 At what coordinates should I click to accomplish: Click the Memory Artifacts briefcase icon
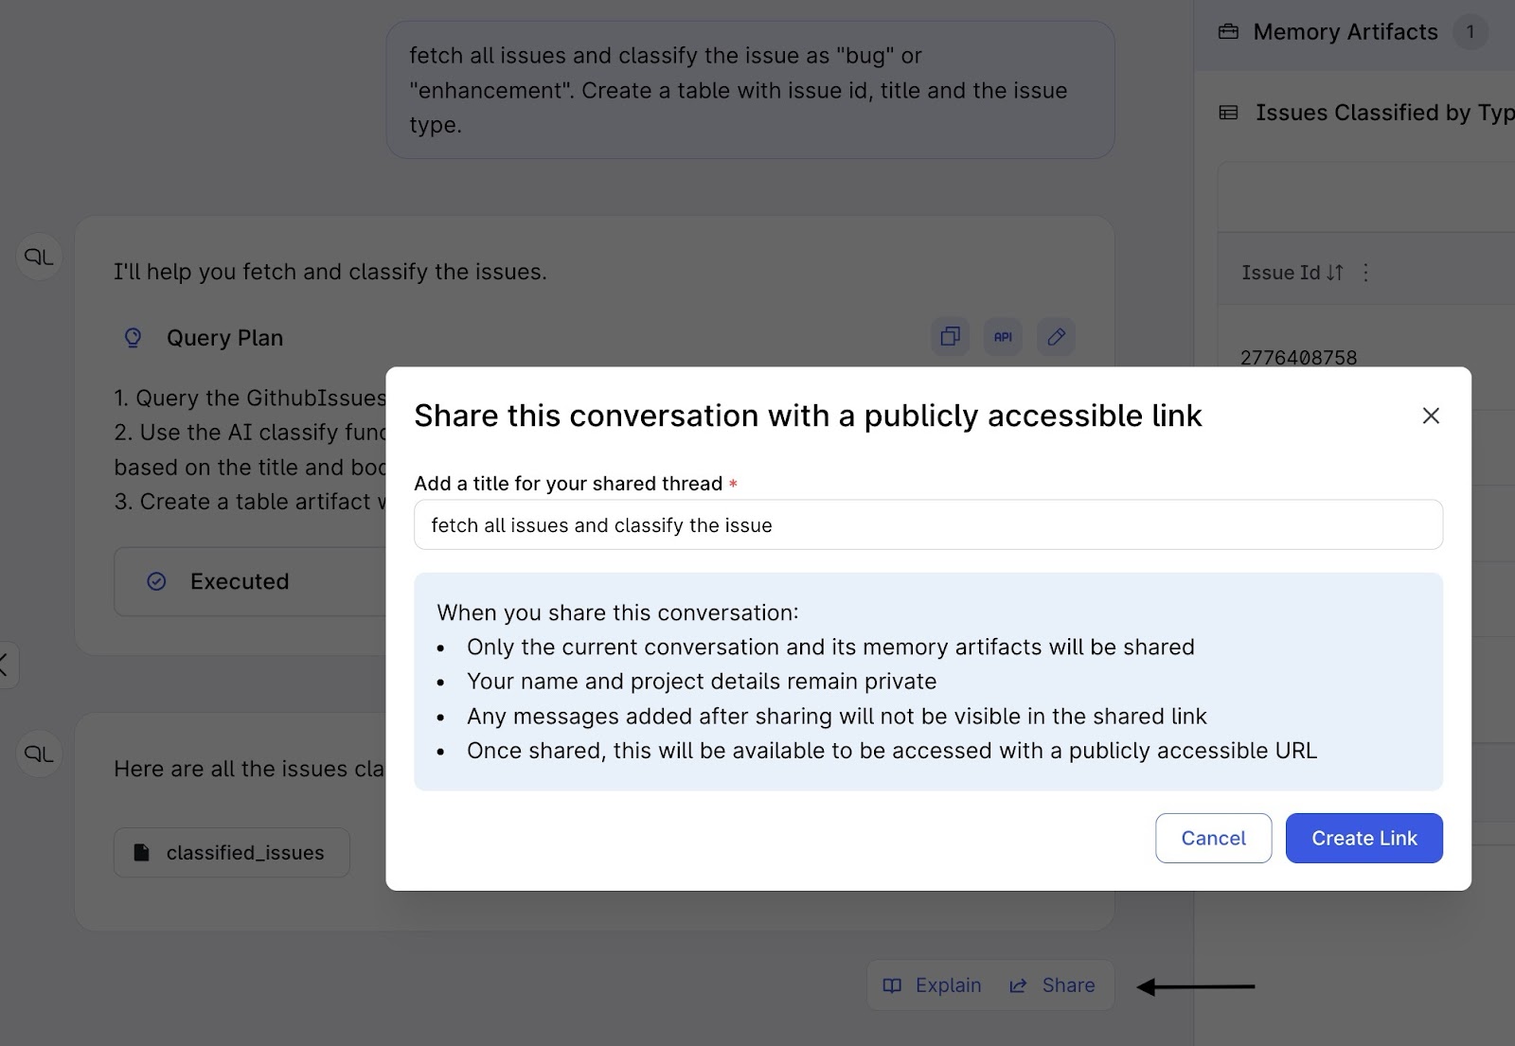(x=1228, y=32)
